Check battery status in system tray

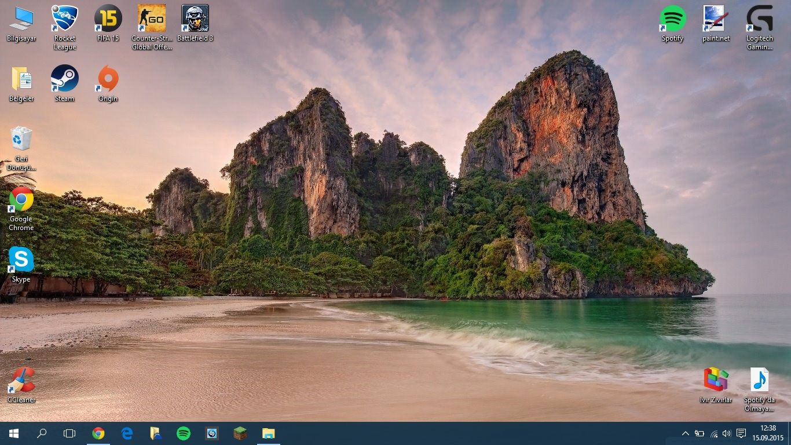(700, 433)
